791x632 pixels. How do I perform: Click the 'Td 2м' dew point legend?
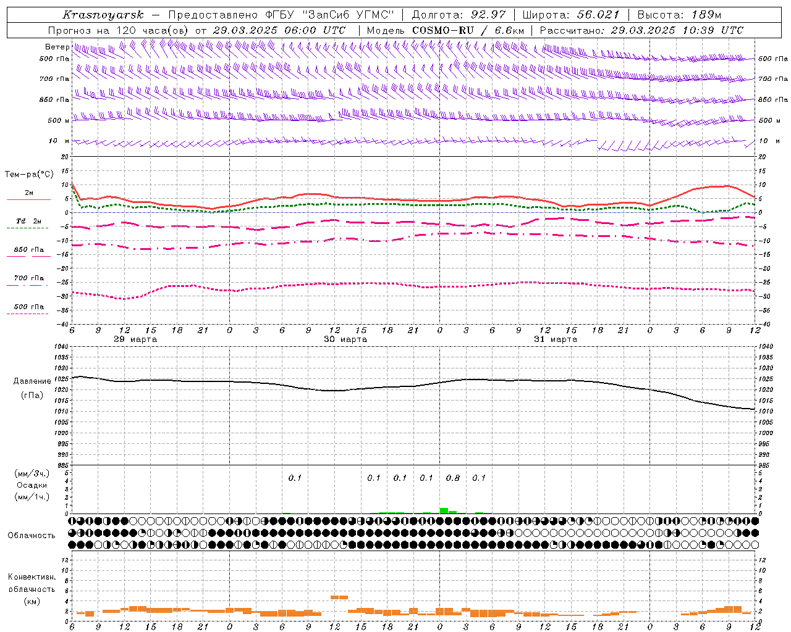[x=28, y=221]
